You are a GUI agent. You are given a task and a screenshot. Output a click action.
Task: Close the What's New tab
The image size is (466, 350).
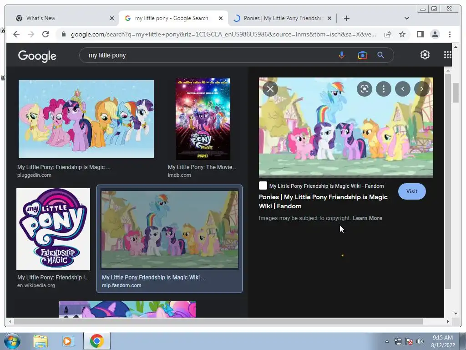112,18
